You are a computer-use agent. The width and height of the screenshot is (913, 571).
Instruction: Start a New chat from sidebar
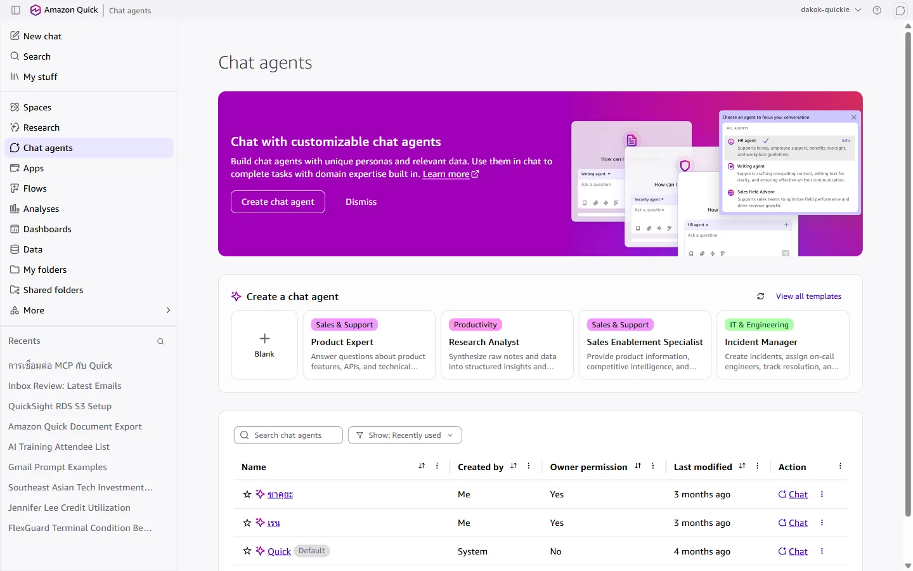89,36
